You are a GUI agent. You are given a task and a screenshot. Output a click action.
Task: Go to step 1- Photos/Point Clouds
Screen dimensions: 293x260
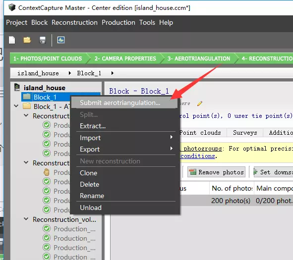click(x=48, y=58)
